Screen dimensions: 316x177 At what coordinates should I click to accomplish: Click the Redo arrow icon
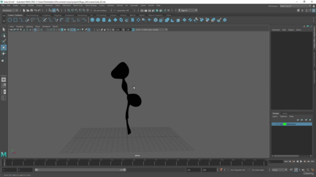(x=39, y=10)
